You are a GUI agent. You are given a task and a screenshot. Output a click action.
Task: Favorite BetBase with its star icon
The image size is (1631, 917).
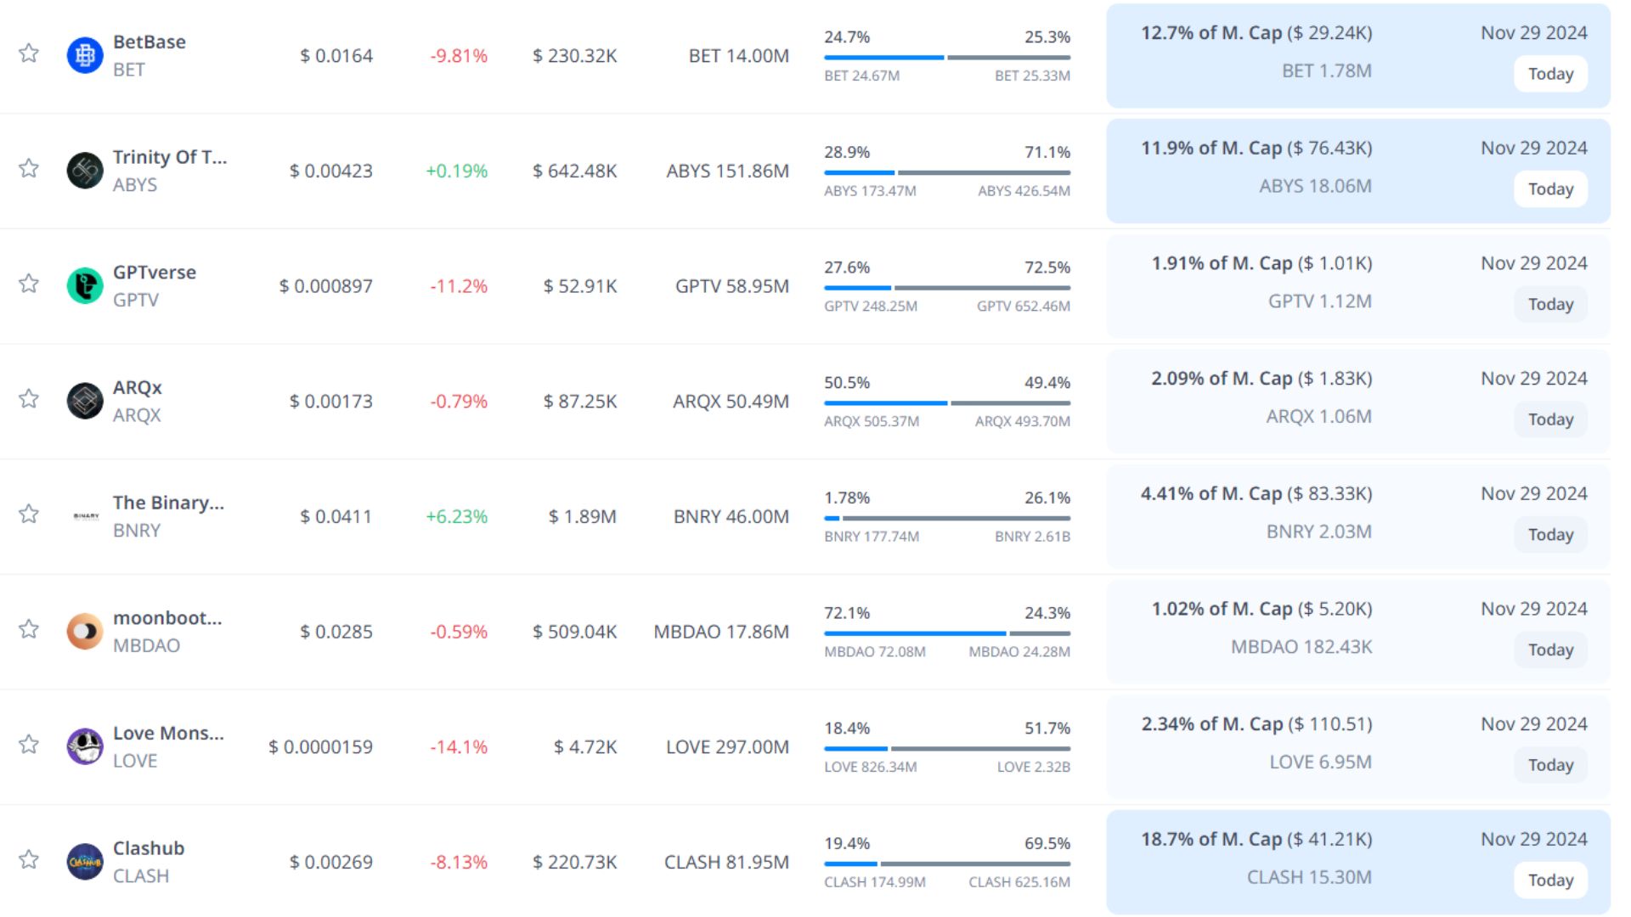[29, 53]
